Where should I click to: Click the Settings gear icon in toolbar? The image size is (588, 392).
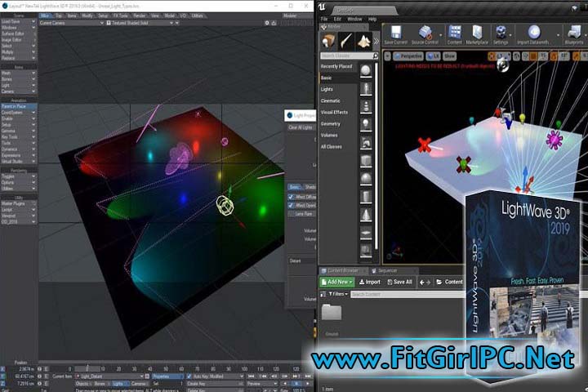tap(501, 33)
